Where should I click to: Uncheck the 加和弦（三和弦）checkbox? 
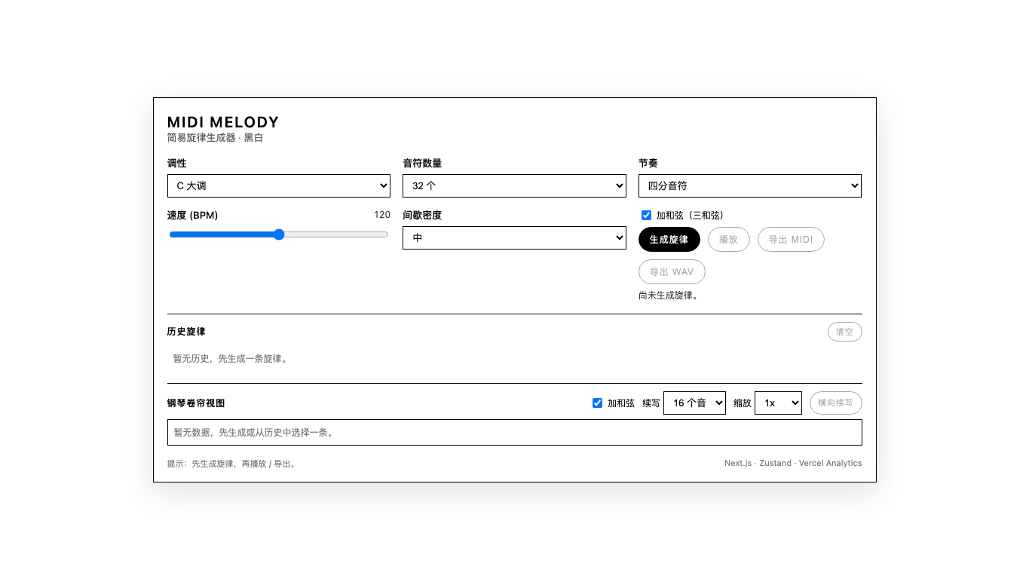pyautogui.click(x=646, y=215)
